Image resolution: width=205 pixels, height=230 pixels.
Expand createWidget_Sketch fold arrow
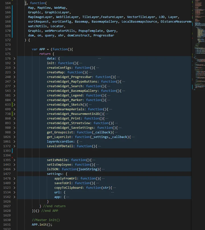(14, 105)
